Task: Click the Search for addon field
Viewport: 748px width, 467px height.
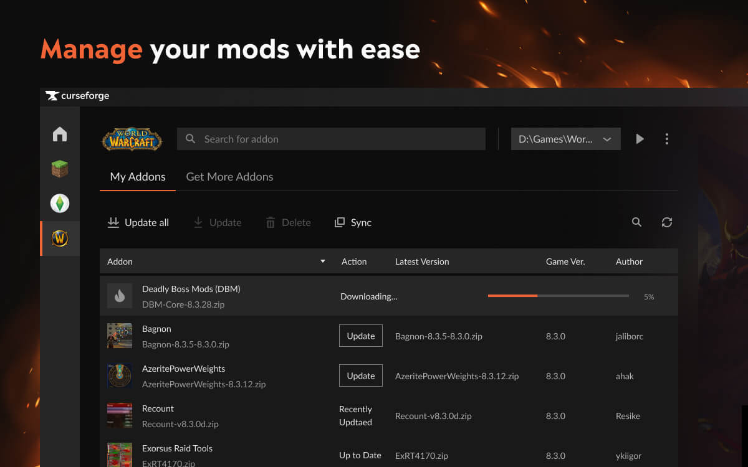Action: 331,139
